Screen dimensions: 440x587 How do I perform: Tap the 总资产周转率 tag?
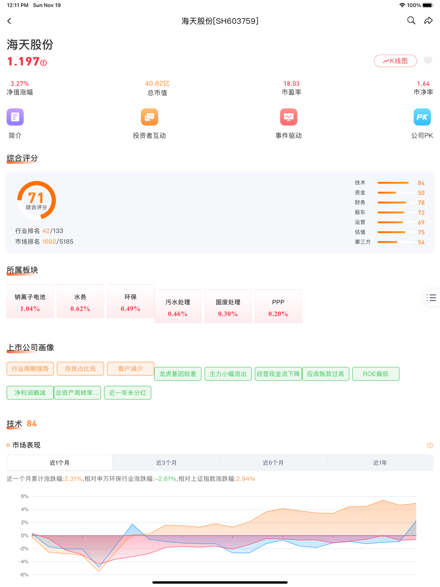point(77,393)
